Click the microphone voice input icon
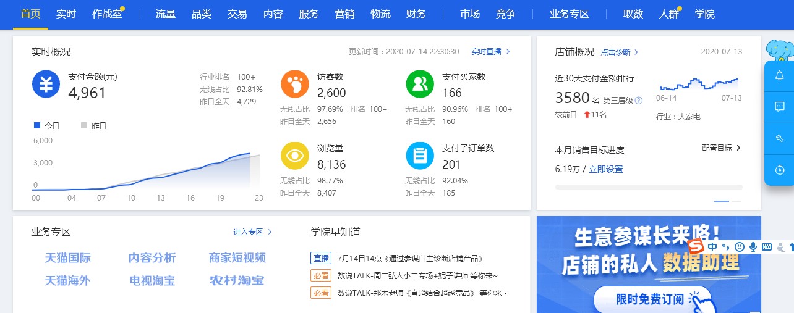This screenshot has height=313, width=794. tap(753, 247)
